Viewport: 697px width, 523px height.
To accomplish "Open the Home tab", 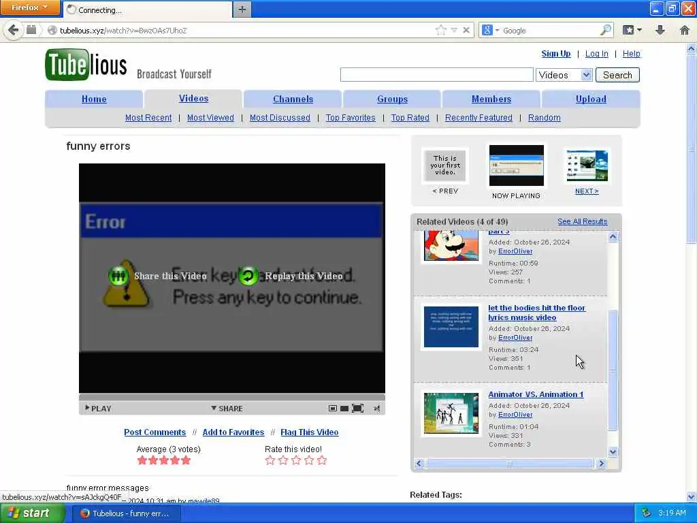I will [x=94, y=99].
